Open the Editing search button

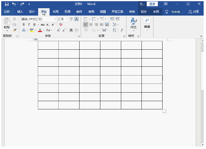click(x=147, y=24)
